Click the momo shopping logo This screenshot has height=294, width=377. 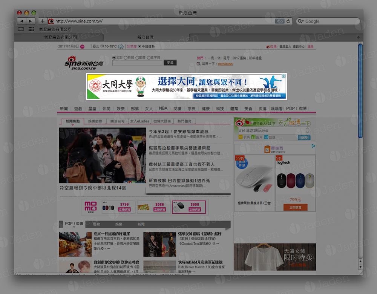(x=90, y=207)
